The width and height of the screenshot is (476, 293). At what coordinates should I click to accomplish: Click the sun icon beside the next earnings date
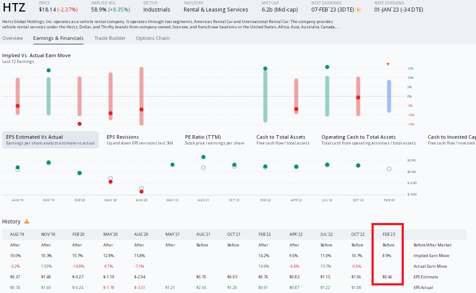point(358,9)
